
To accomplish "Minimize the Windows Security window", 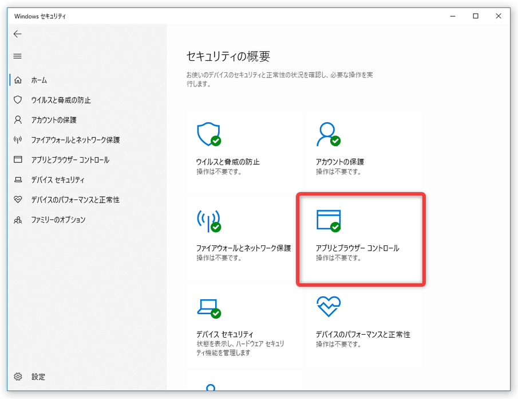I will click(453, 16).
